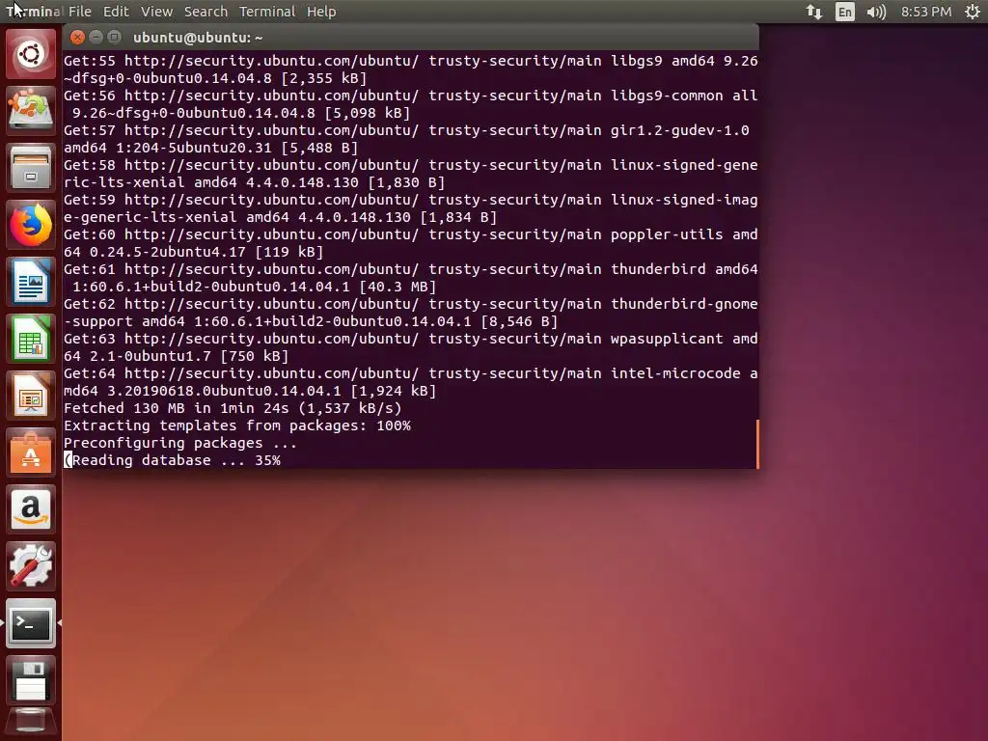Click 'Preconfiguring packages ...' text

coord(180,443)
